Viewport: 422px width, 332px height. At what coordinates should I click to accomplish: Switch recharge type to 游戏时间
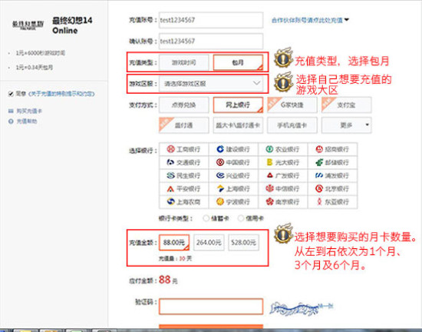point(184,62)
